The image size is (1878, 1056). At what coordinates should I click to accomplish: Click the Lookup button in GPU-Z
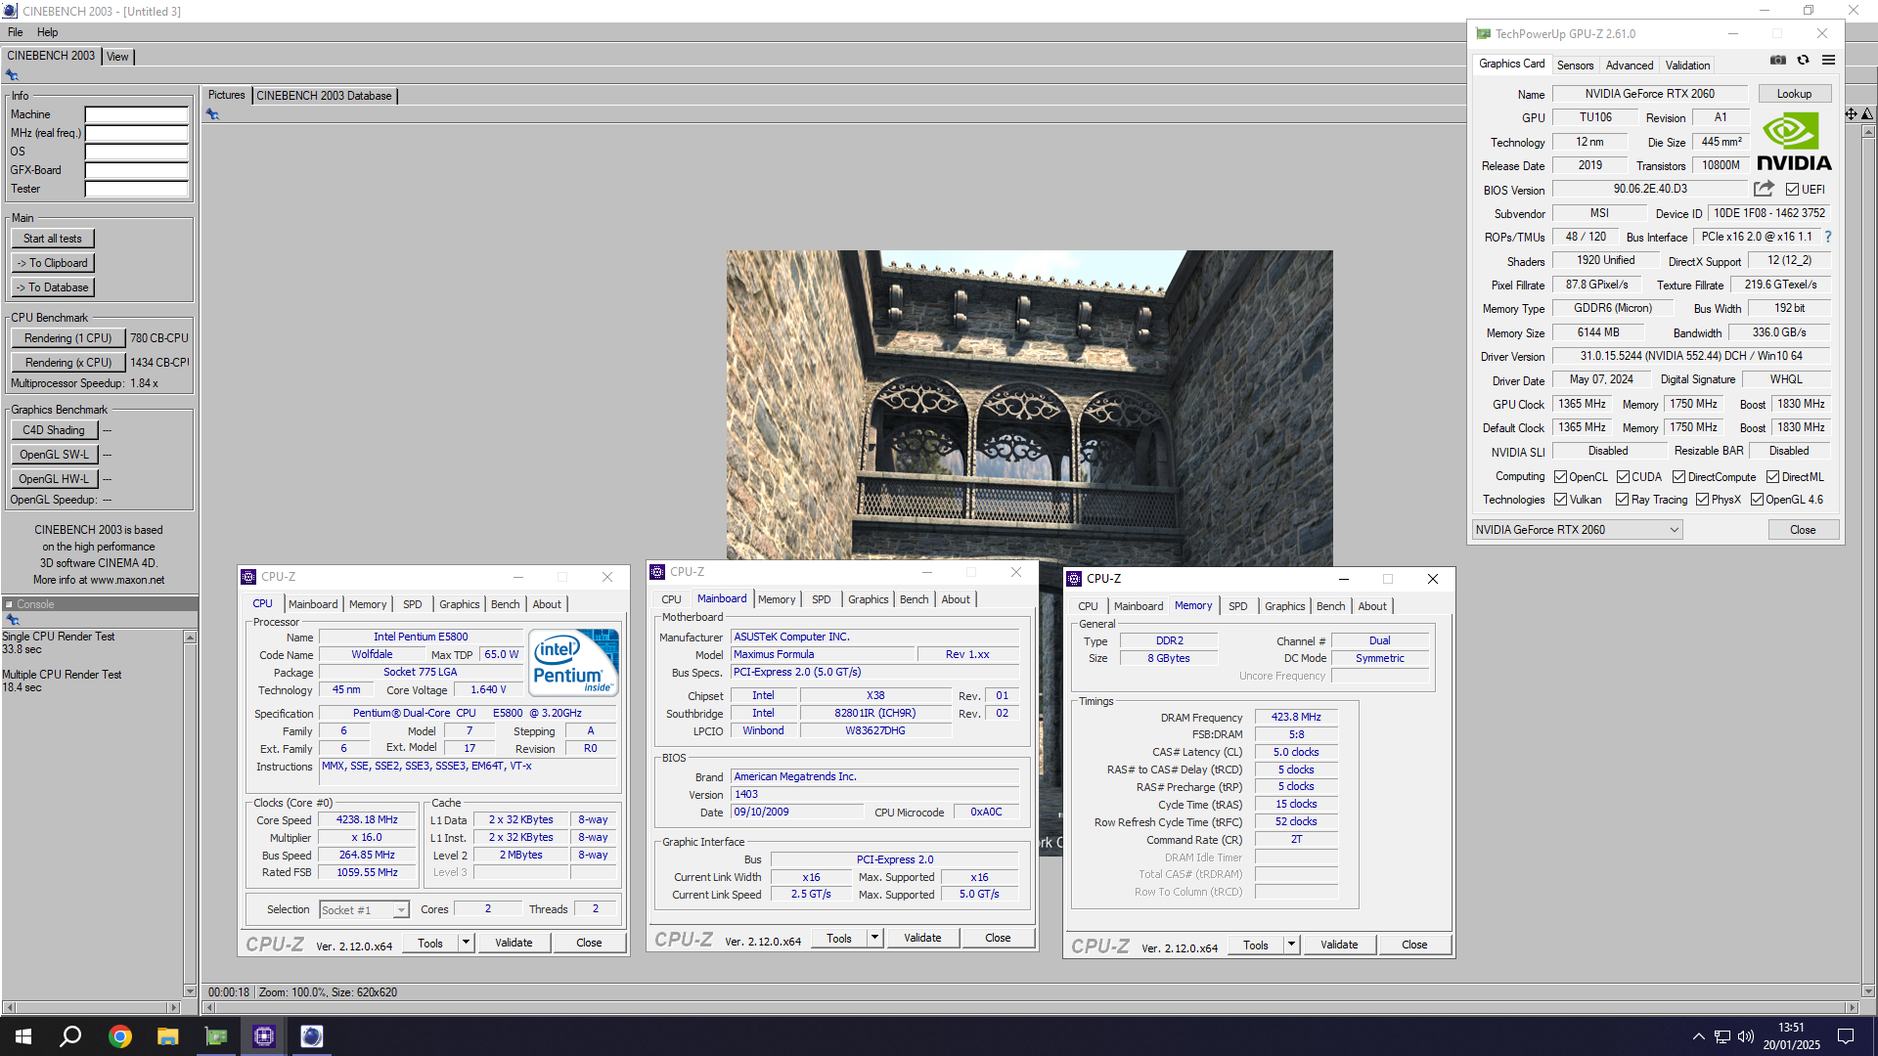click(1794, 94)
